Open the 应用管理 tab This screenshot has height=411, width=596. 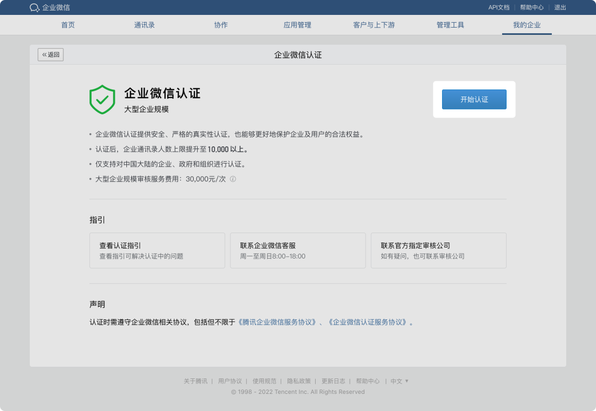pyautogui.click(x=297, y=25)
